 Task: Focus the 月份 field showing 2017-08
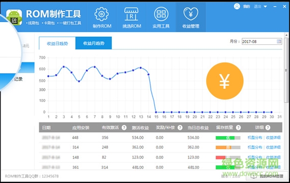tap(262, 41)
